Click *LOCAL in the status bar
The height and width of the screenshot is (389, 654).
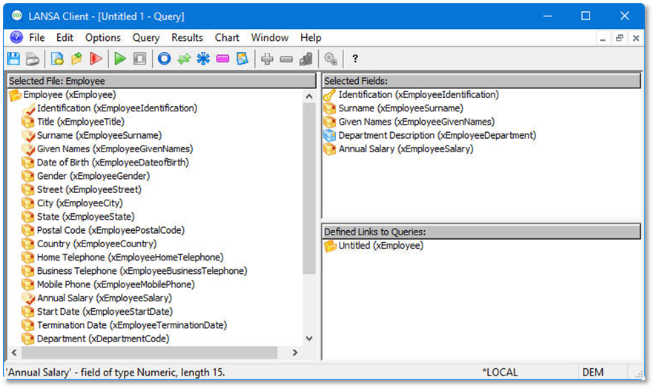point(500,373)
